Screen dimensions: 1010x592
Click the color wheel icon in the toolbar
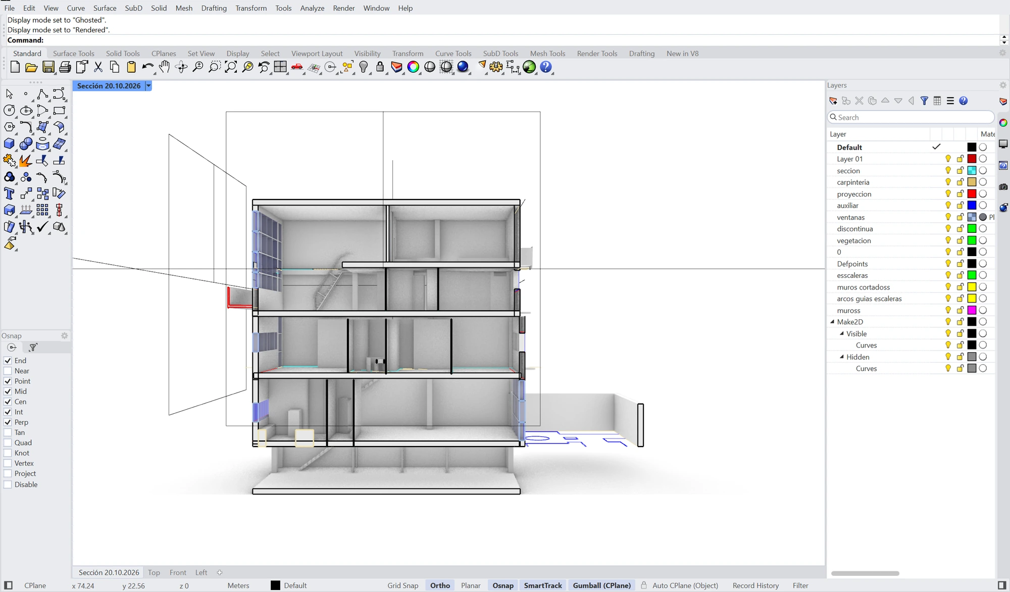click(x=413, y=67)
